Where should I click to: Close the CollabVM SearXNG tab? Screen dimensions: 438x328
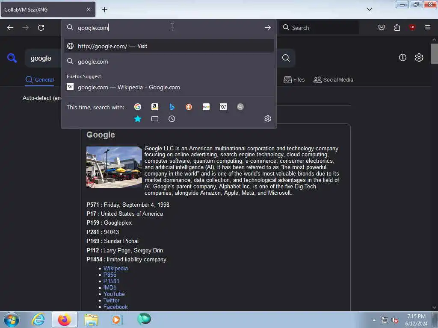click(x=89, y=9)
